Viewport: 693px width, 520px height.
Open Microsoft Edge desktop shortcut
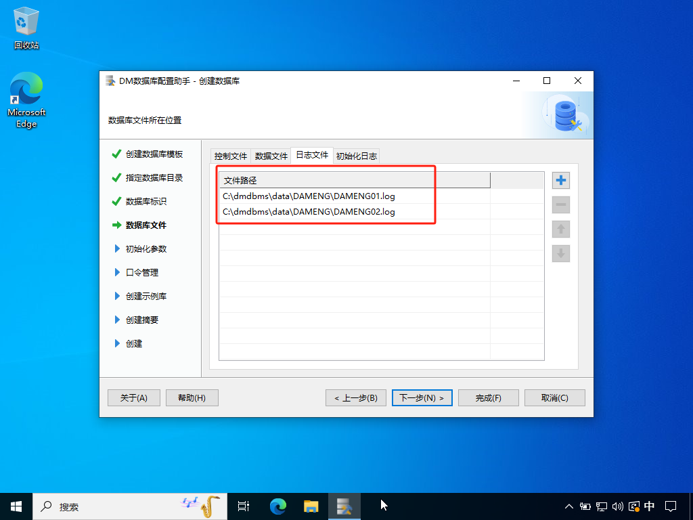tap(26, 100)
